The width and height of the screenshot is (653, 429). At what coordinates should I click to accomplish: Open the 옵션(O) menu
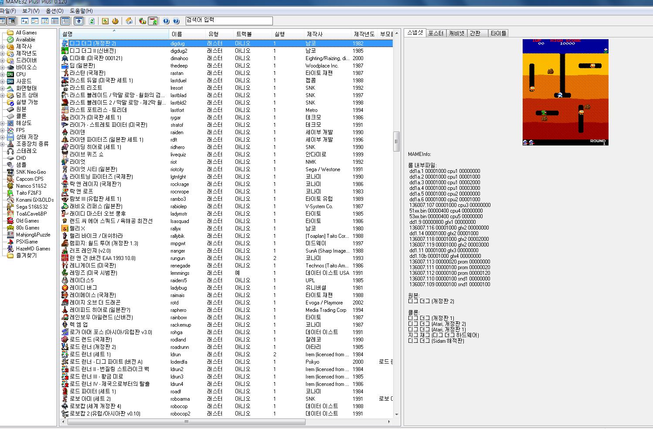[54, 11]
